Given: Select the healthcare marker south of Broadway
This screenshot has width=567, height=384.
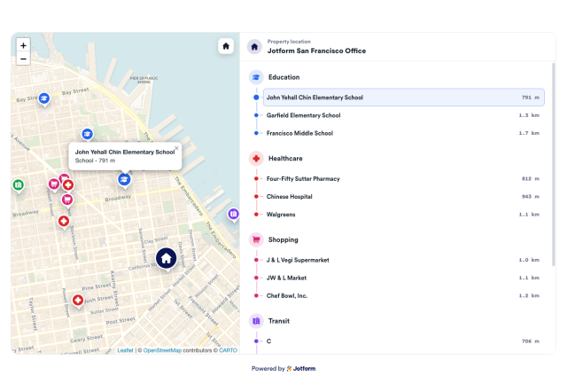Looking at the screenshot, I should (64, 222).
